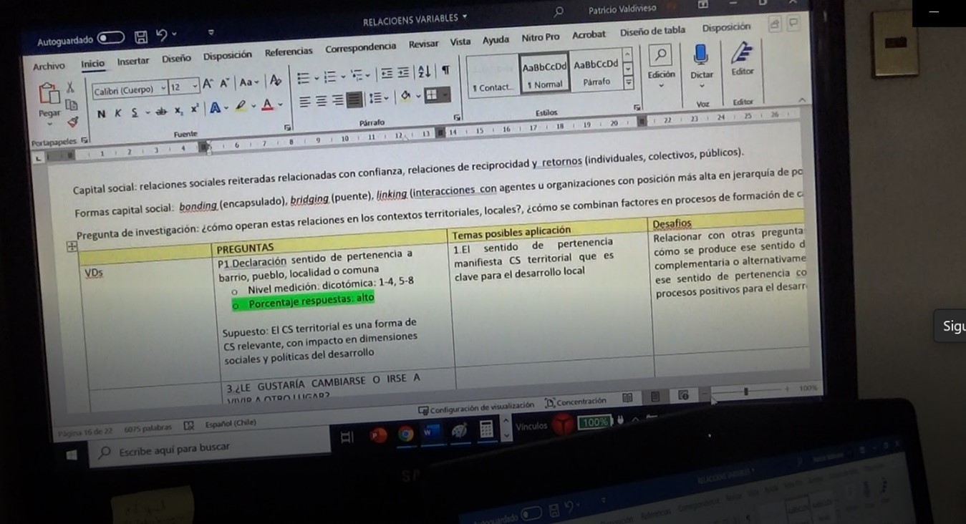Image resolution: width=966 pixels, height=524 pixels.
Task: Increase font size with the larger A
Action: tap(208, 84)
